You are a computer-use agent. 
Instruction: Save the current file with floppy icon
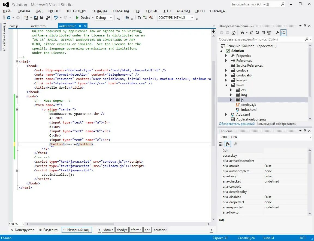42,18
